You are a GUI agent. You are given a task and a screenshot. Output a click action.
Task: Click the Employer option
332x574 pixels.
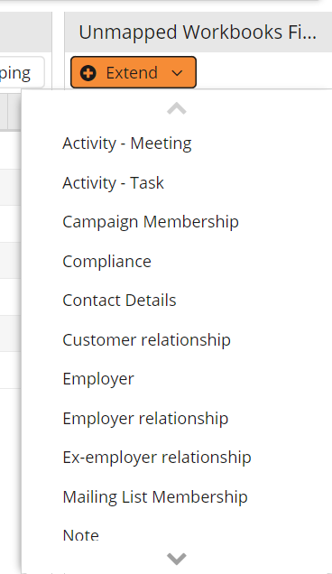point(98,379)
